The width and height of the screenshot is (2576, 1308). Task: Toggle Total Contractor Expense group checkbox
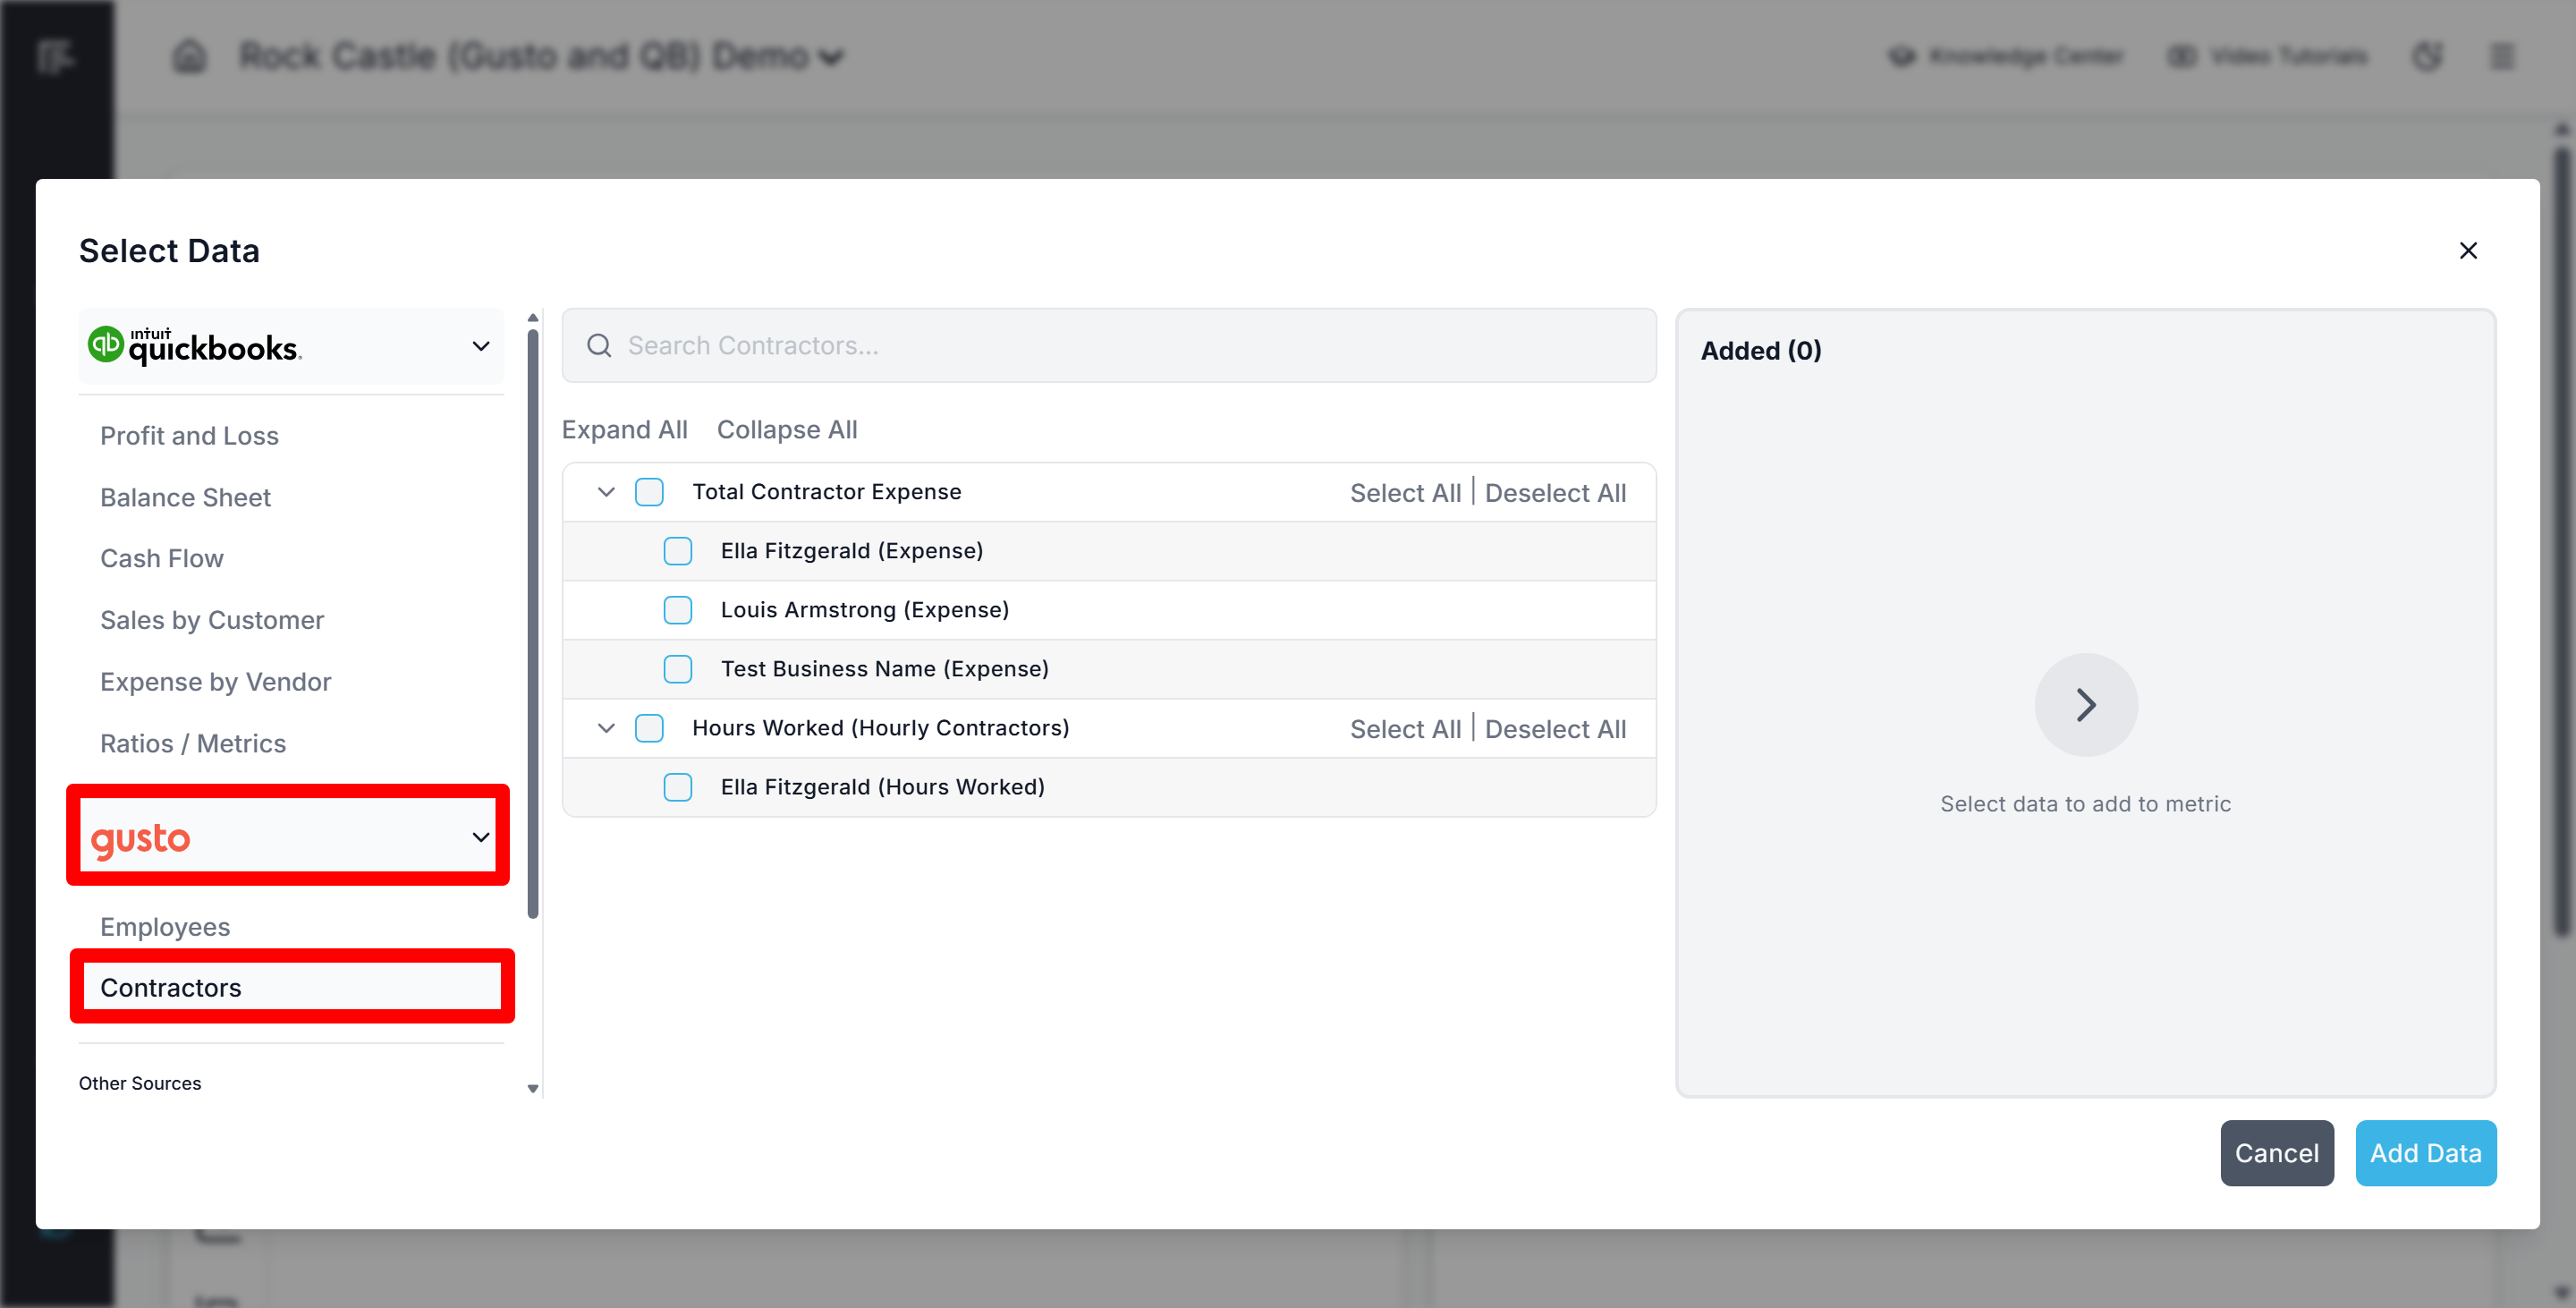pos(649,491)
